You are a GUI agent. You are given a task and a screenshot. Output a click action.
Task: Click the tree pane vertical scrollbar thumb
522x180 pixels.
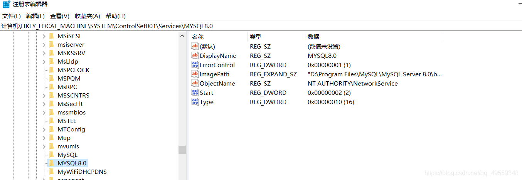[182, 150]
